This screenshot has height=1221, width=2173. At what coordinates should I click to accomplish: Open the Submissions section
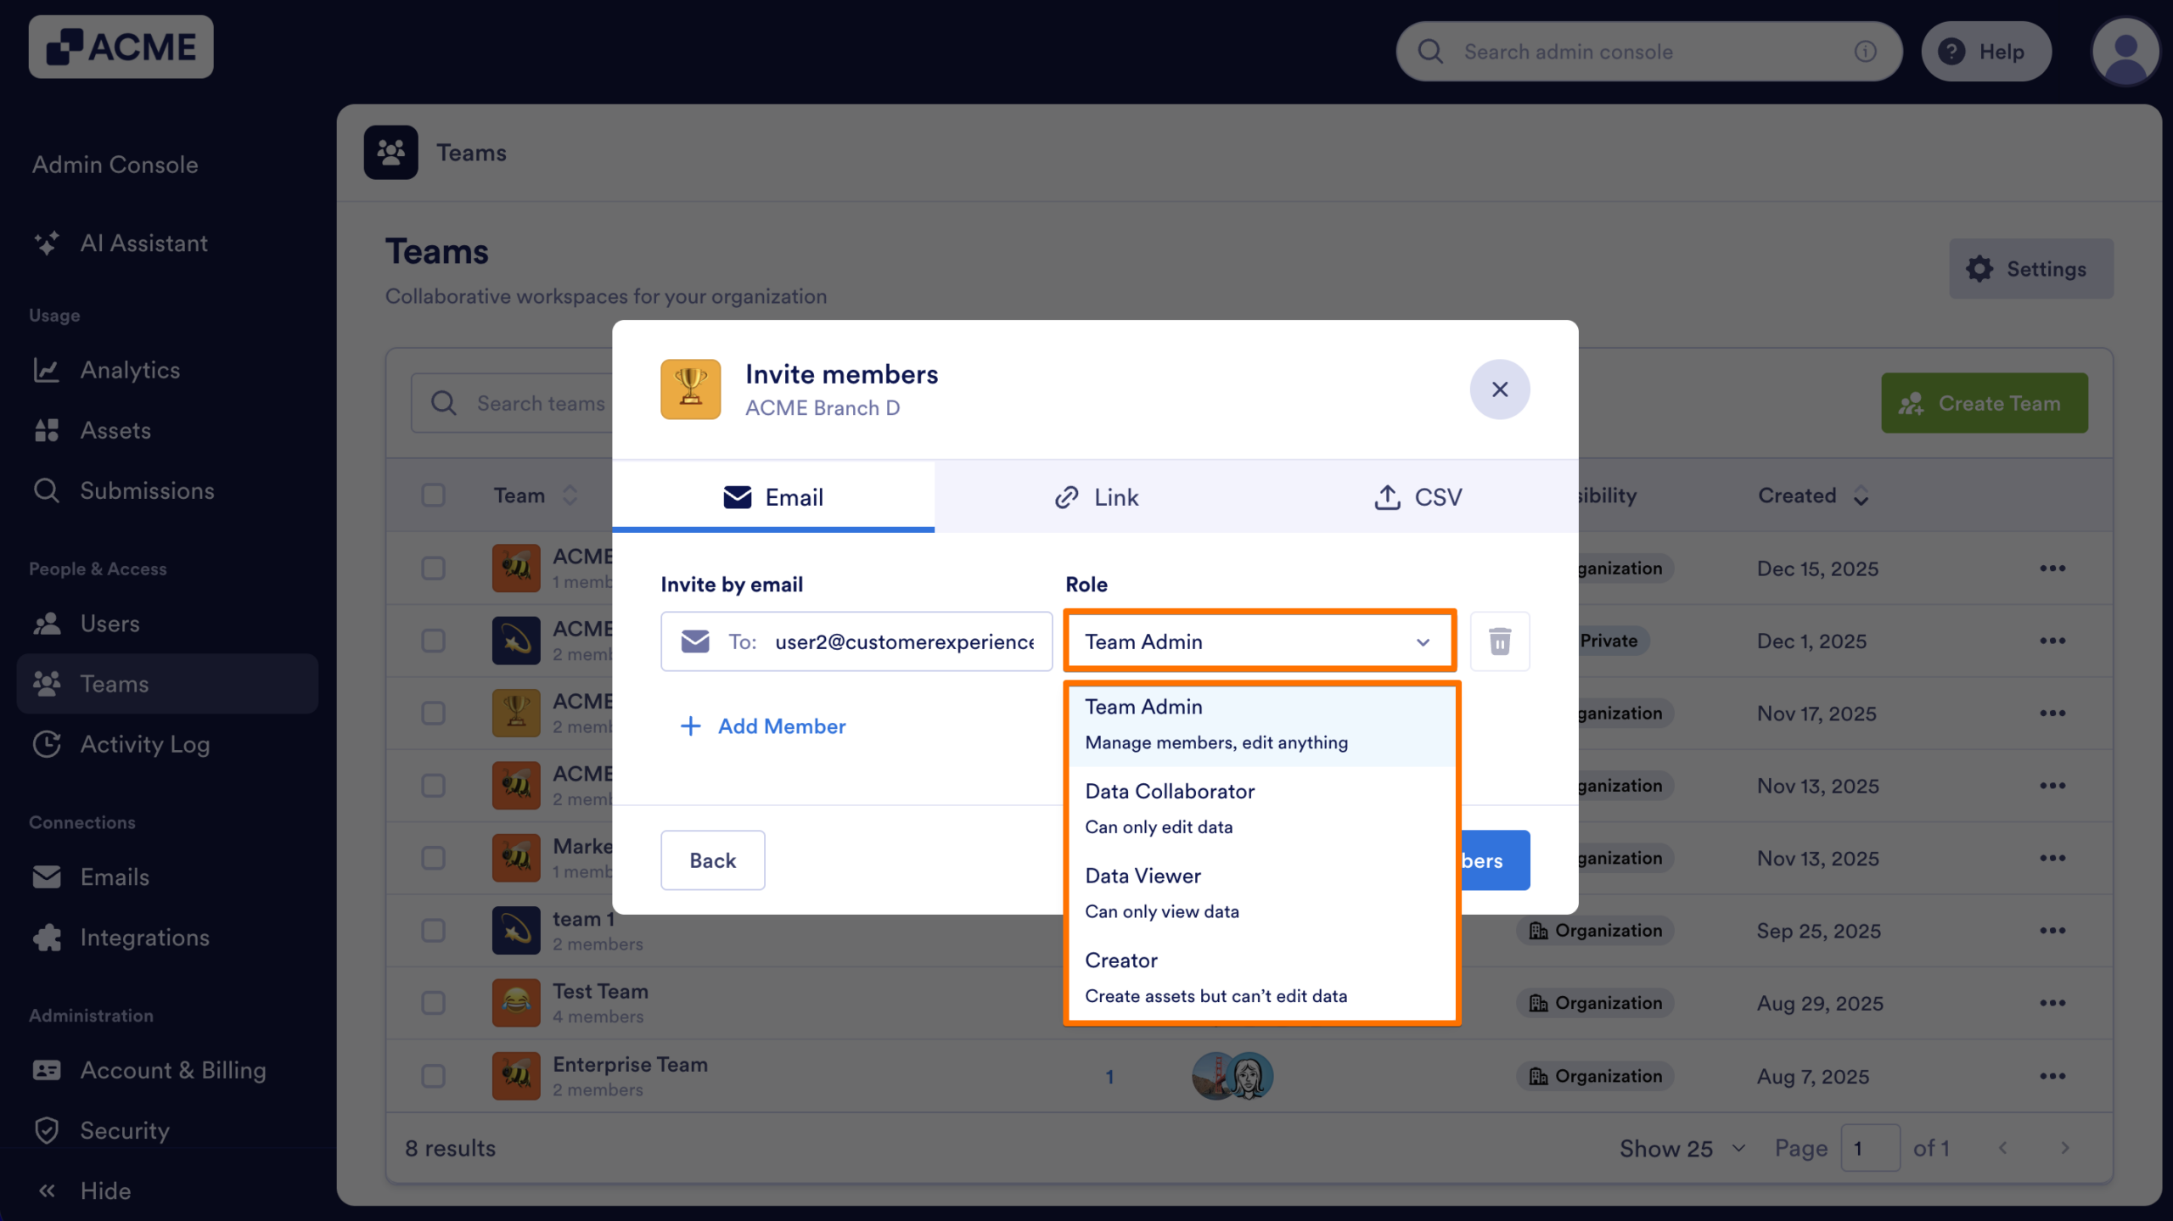[147, 490]
